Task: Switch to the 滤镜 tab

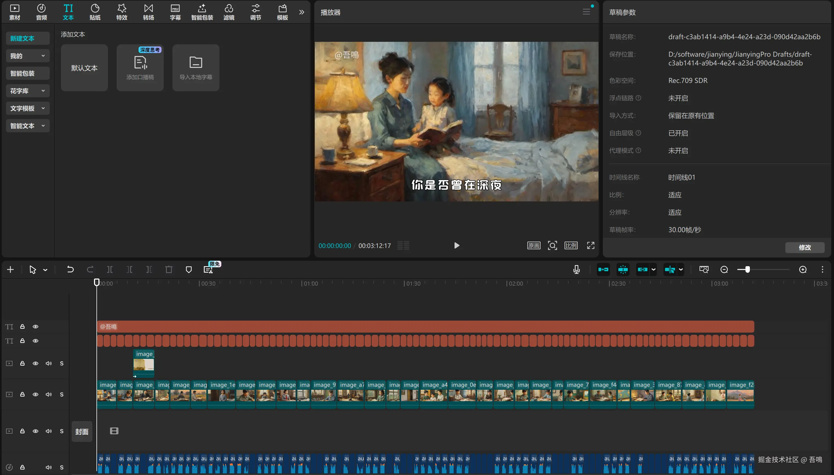Action: point(229,12)
